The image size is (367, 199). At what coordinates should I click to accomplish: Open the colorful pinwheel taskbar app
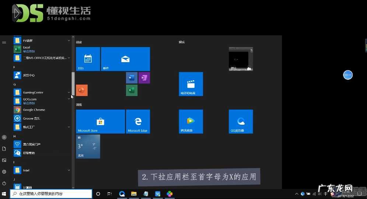coord(170,194)
